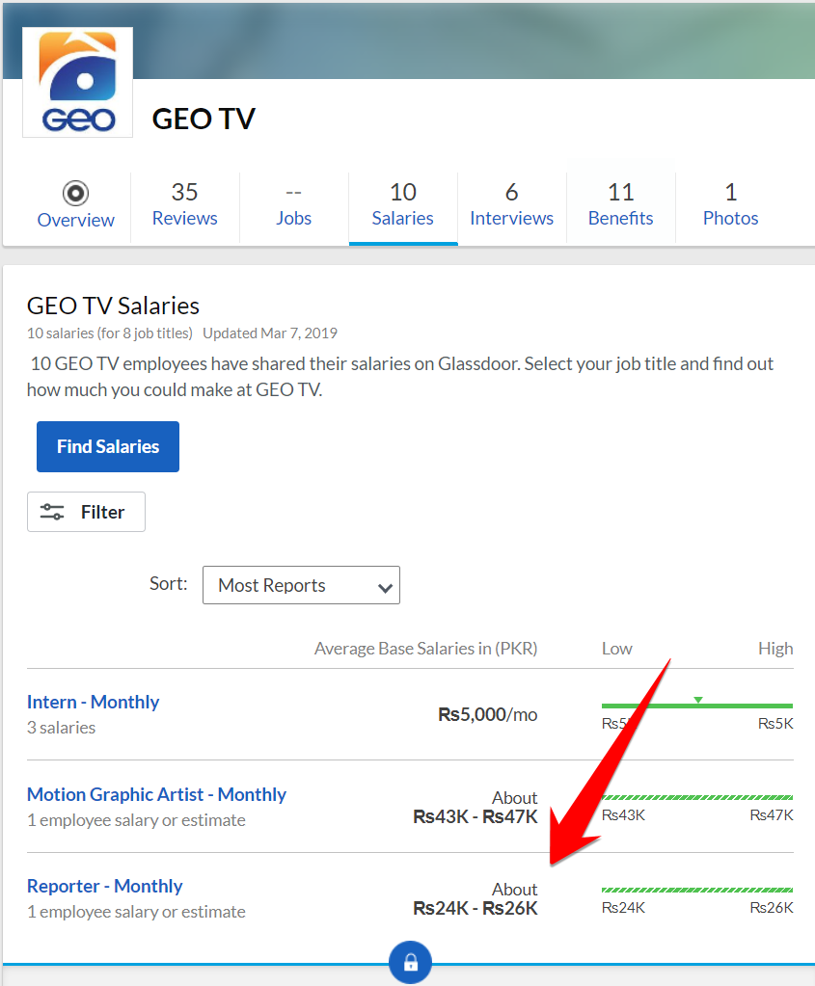The width and height of the screenshot is (815, 986).
Task: Click the filter sliders icon
Action: pyautogui.click(x=52, y=512)
